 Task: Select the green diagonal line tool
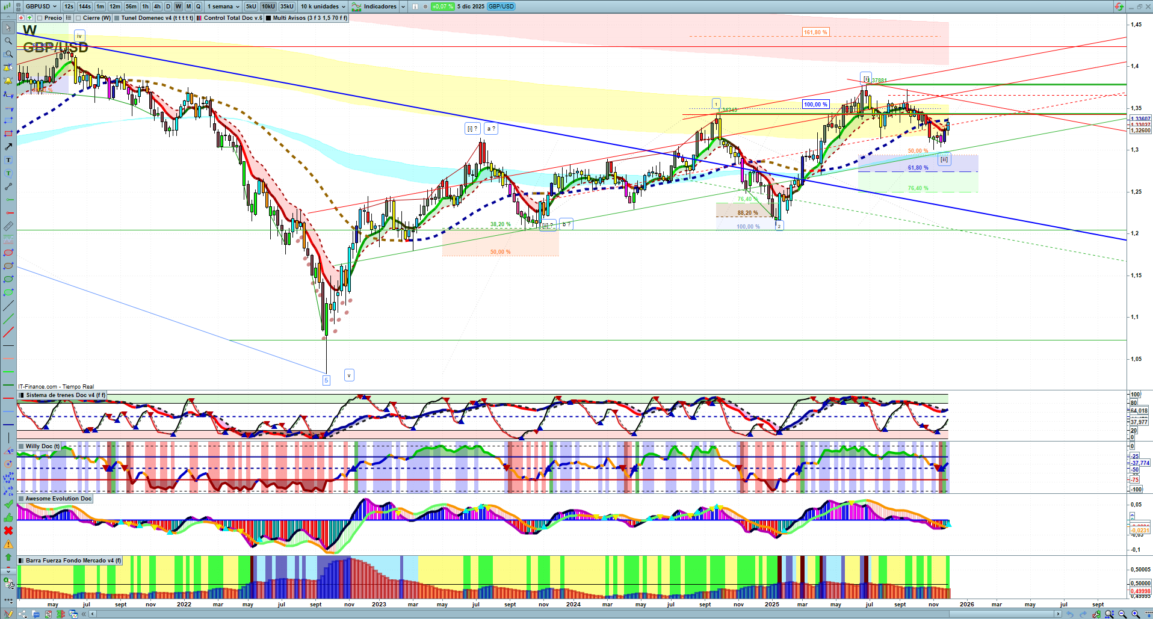click(x=8, y=319)
